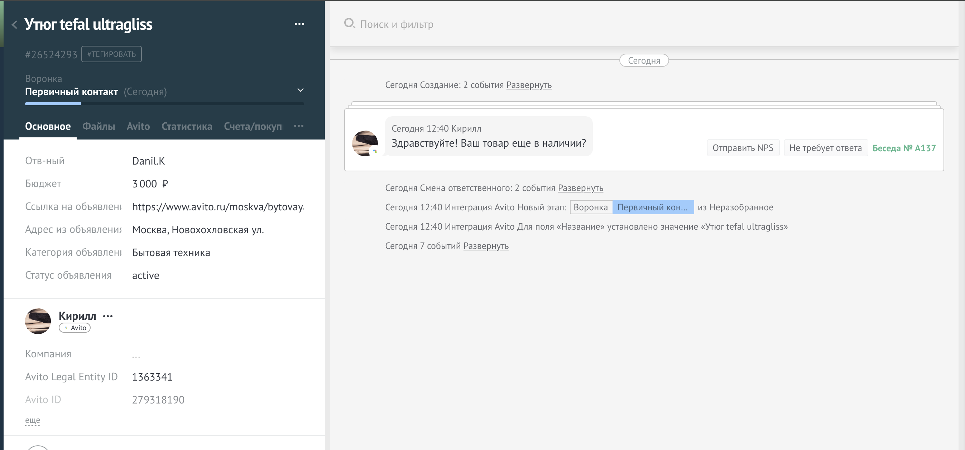Expand the 7 событий group
Image resolution: width=965 pixels, height=450 pixels.
click(485, 246)
